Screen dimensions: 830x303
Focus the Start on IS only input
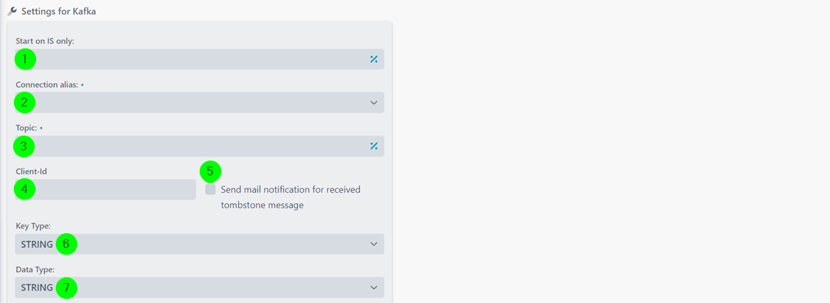[200, 59]
